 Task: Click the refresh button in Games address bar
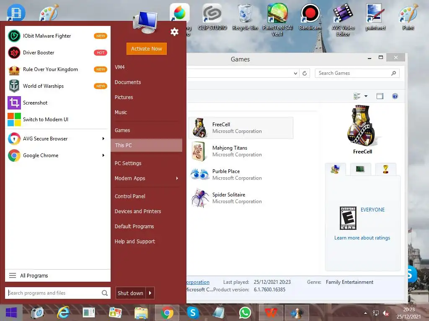[x=305, y=73]
